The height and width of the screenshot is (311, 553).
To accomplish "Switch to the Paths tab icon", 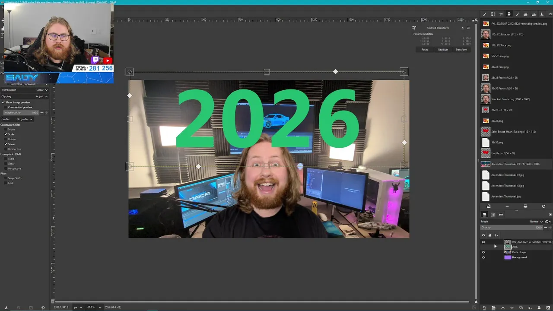I will 501,215.
